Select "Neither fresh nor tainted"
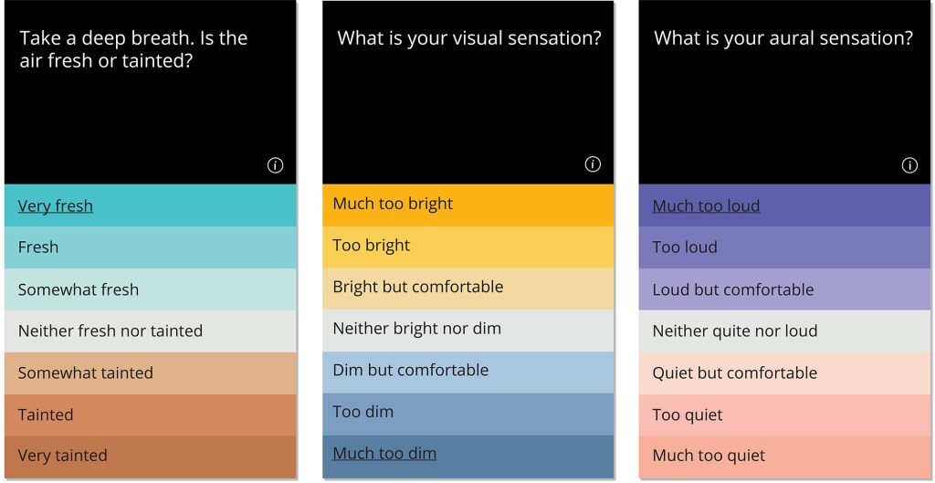 pyautogui.click(x=110, y=331)
